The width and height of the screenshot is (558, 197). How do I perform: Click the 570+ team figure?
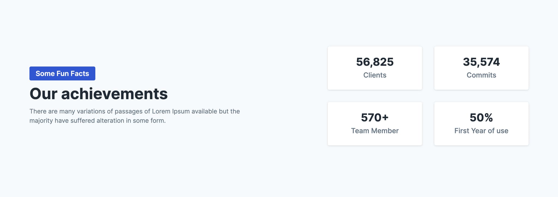(x=375, y=118)
